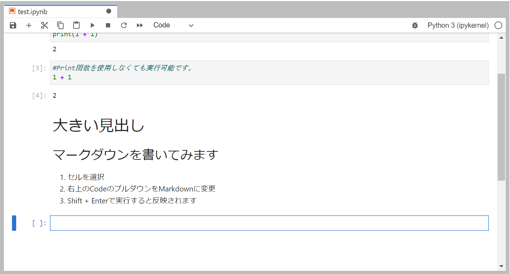The height and width of the screenshot is (274, 510).
Task: Copy the selected cell with copy icon
Action: click(60, 25)
